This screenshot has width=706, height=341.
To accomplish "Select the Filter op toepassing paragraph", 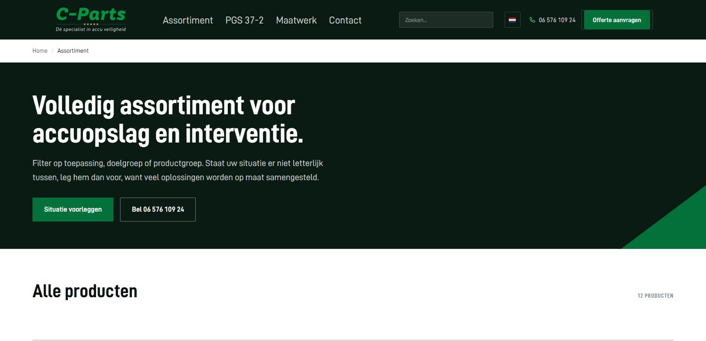I will pos(178,171).
